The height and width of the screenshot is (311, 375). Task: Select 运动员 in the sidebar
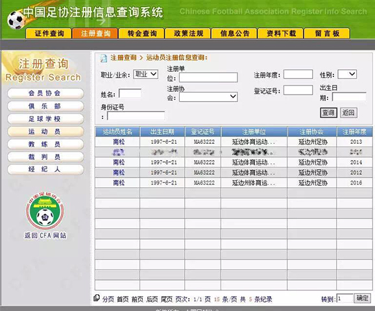45,132
